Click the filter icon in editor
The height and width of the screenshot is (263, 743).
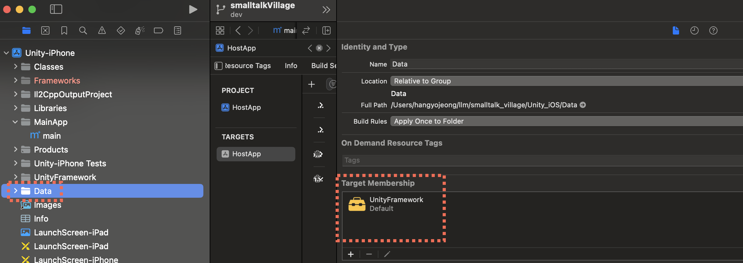(332, 84)
